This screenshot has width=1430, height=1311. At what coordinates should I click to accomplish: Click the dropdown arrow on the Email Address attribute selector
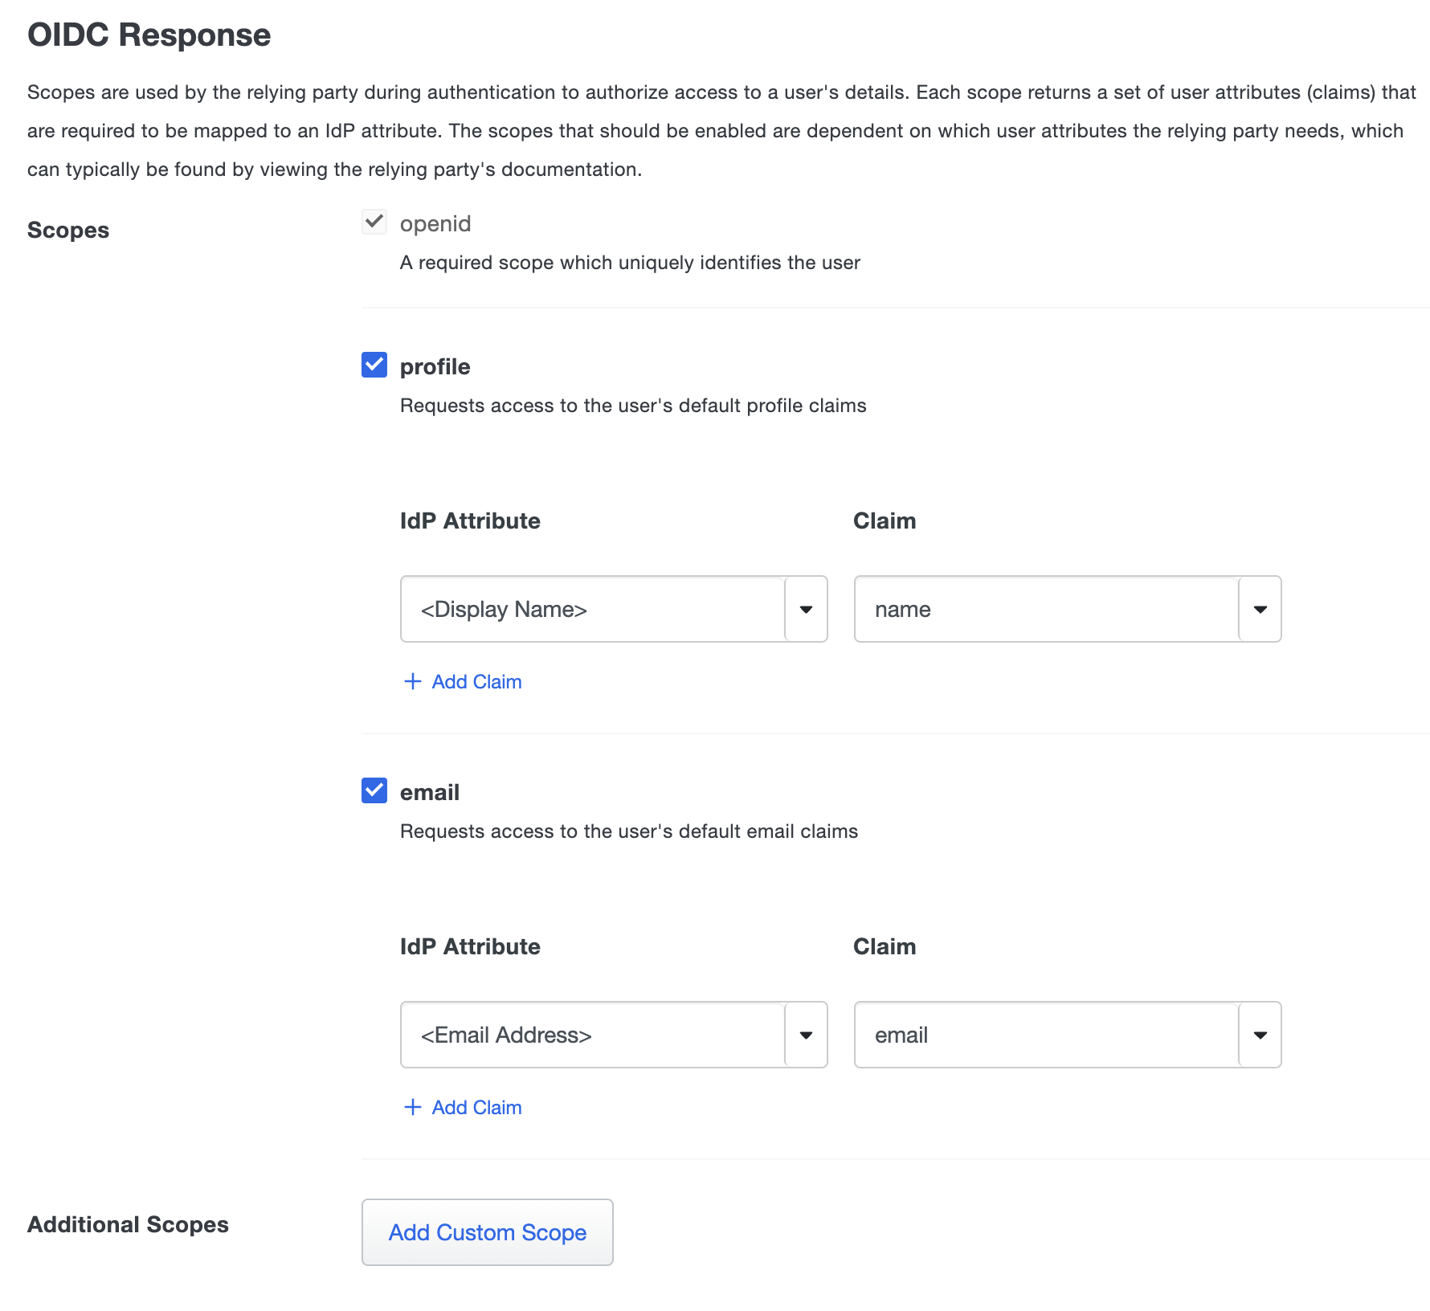[x=806, y=1035]
